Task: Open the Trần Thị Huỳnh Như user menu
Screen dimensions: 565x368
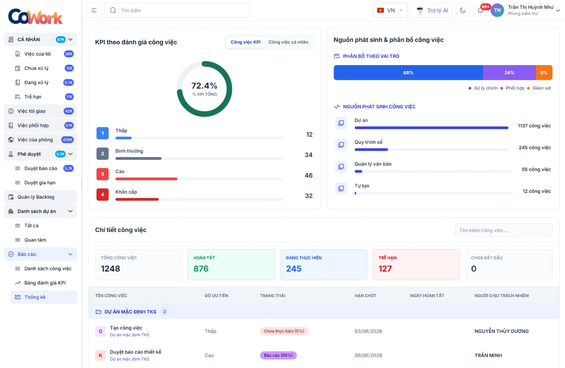Action: click(x=534, y=10)
